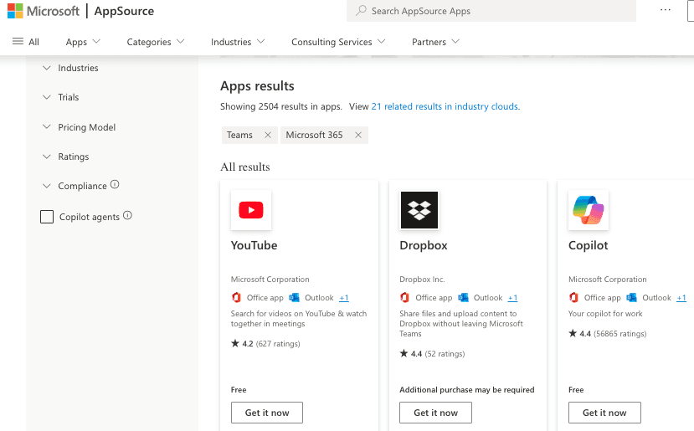Click the 'Apps results' heading

click(x=257, y=86)
